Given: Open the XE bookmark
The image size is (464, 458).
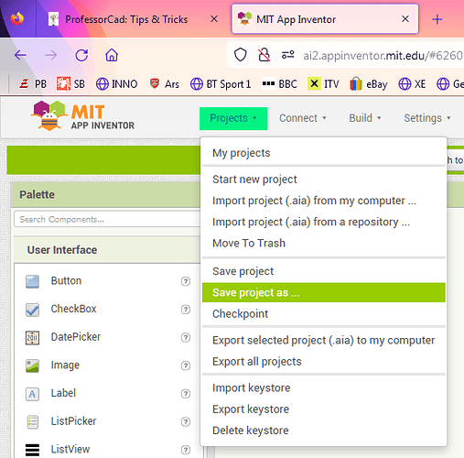Looking at the screenshot, I should click(x=412, y=83).
